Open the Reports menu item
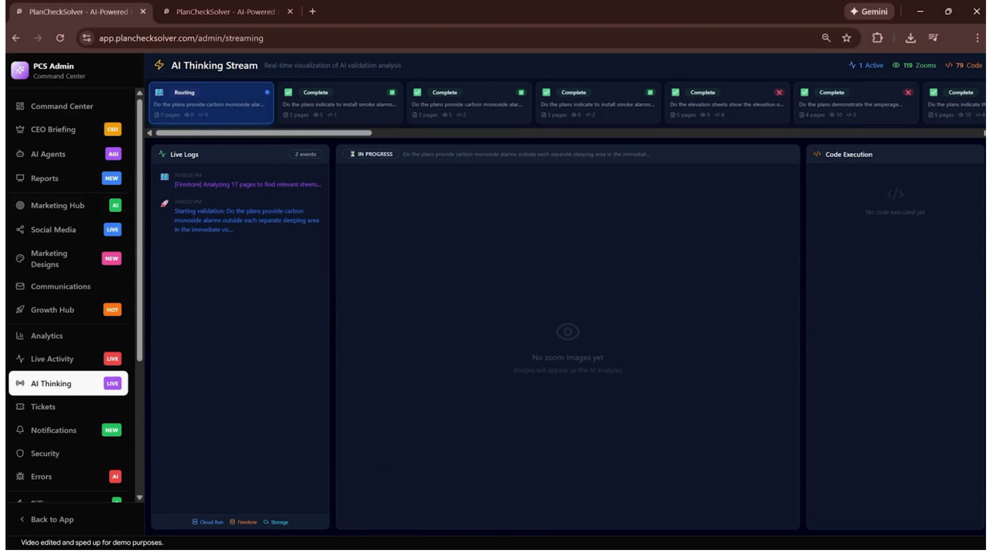This screenshot has width=987, height=553. click(x=44, y=178)
